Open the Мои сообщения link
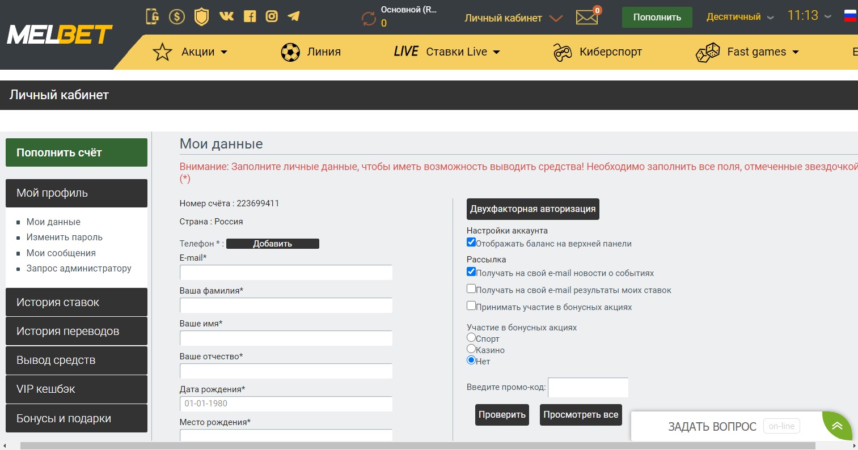858x450 pixels. coord(61,253)
